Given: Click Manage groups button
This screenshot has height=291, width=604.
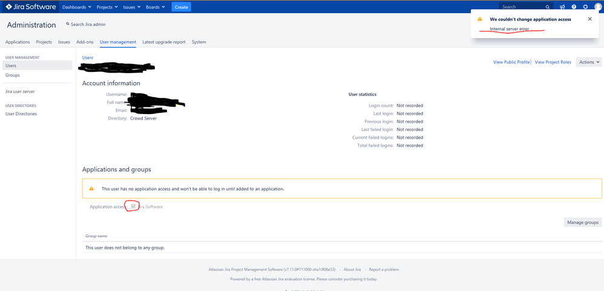Looking at the screenshot, I should tap(583, 222).
